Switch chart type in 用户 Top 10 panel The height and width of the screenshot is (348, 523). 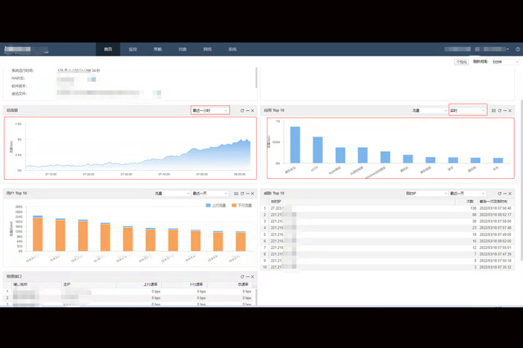pyautogui.click(x=235, y=194)
